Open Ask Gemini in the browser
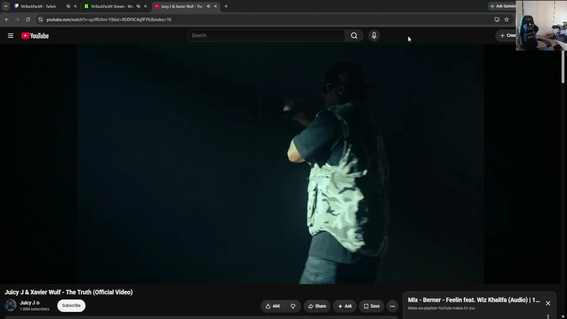This screenshot has height=319, width=567. click(x=502, y=6)
